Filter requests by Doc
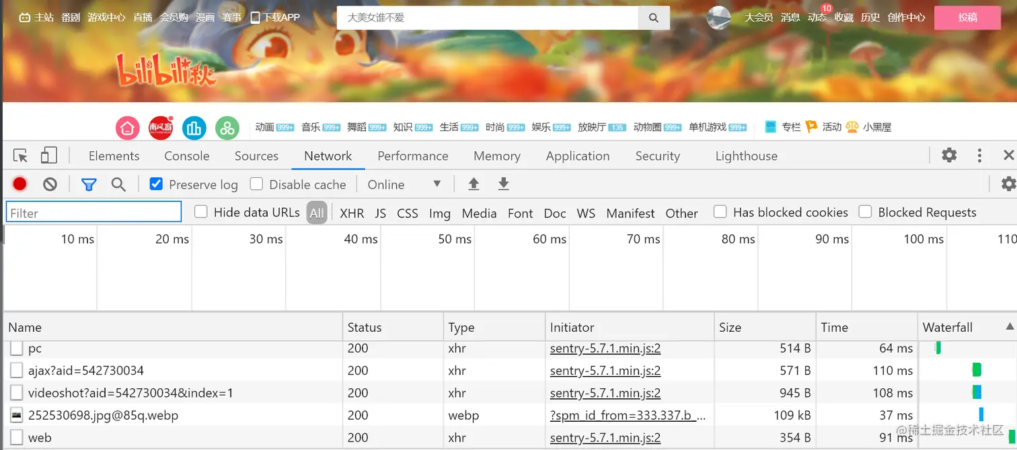Screen dimensions: 1017x450 pos(555,213)
